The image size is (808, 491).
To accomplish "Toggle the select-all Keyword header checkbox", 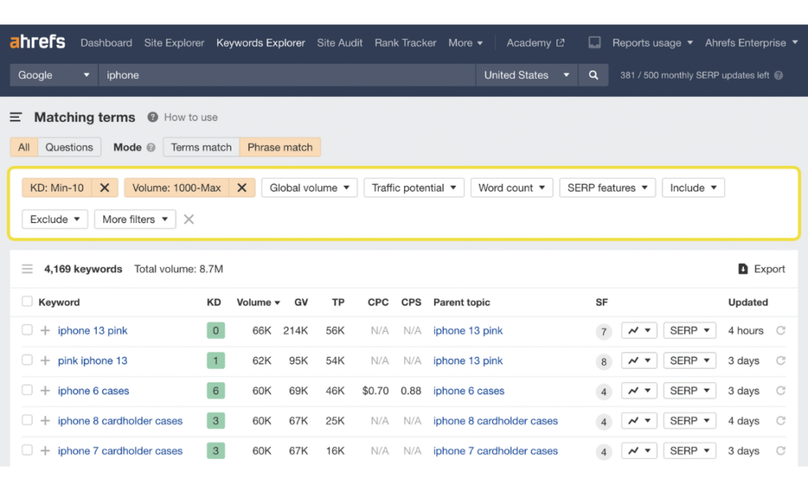I will coord(27,302).
